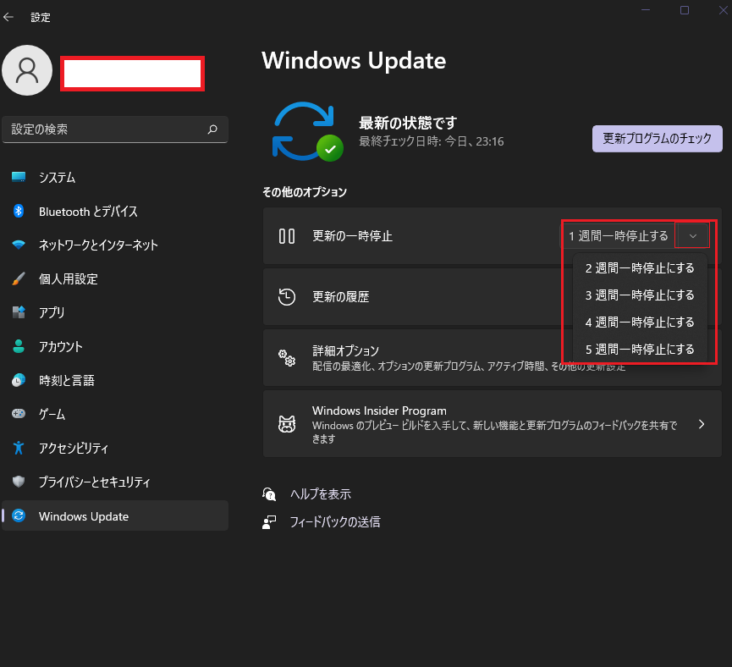Click the feedback icon beside フィードバックの送信
732x667 pixels.
(269, 521)
